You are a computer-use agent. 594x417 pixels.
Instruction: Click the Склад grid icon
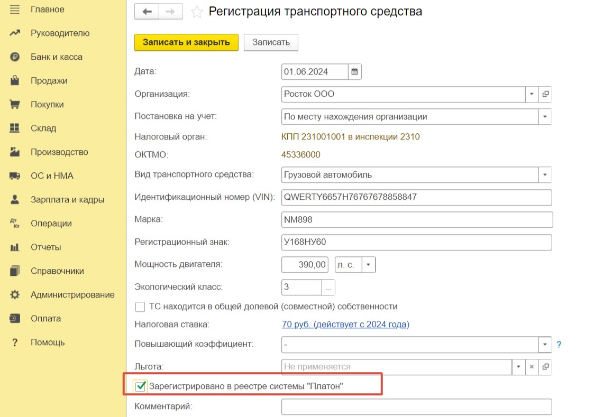pos(14,128)
